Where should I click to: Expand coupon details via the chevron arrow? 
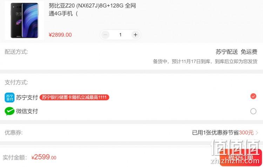(x=257, y=133)
